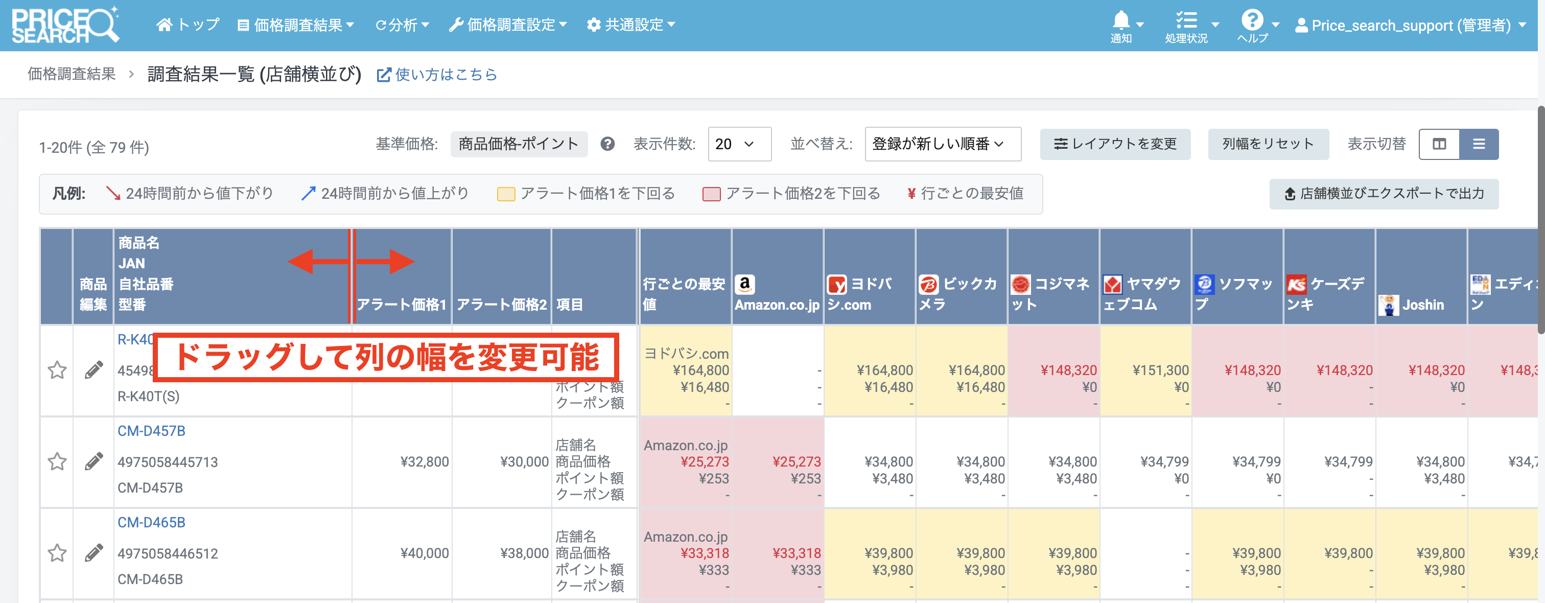Favorite the CM-D457B row star
The height and width of the screenshot is (603, 1545).
pos(57,461)
